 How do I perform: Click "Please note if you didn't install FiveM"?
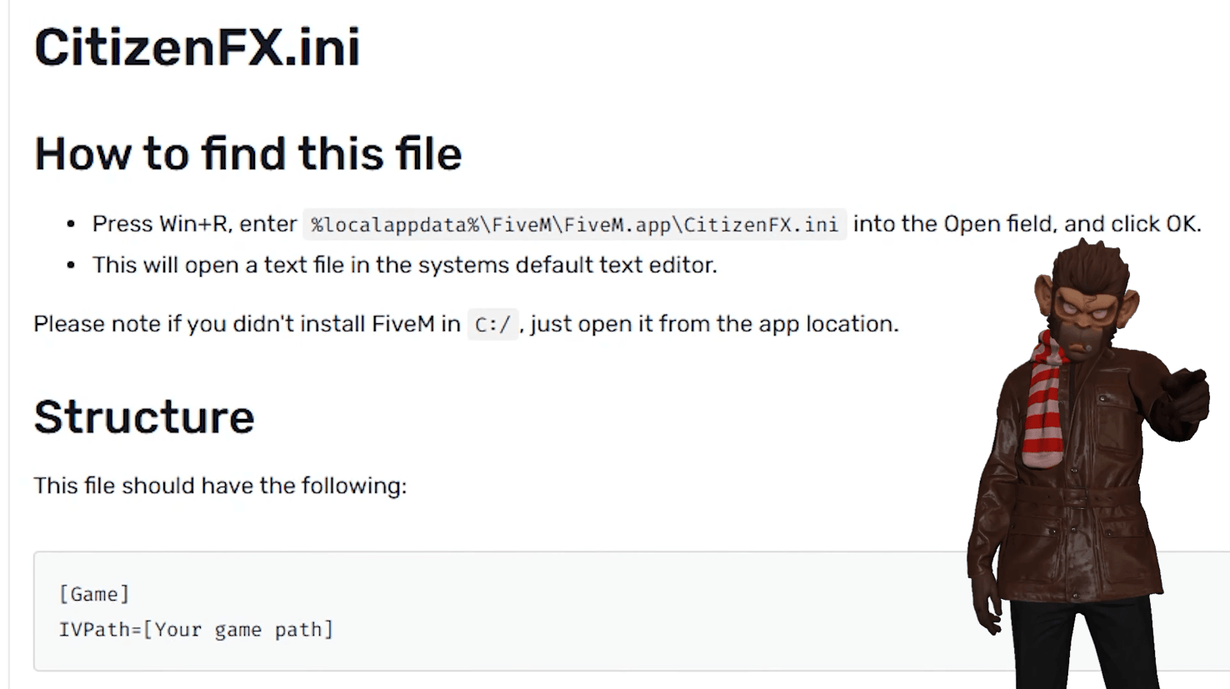click(247, 324)
